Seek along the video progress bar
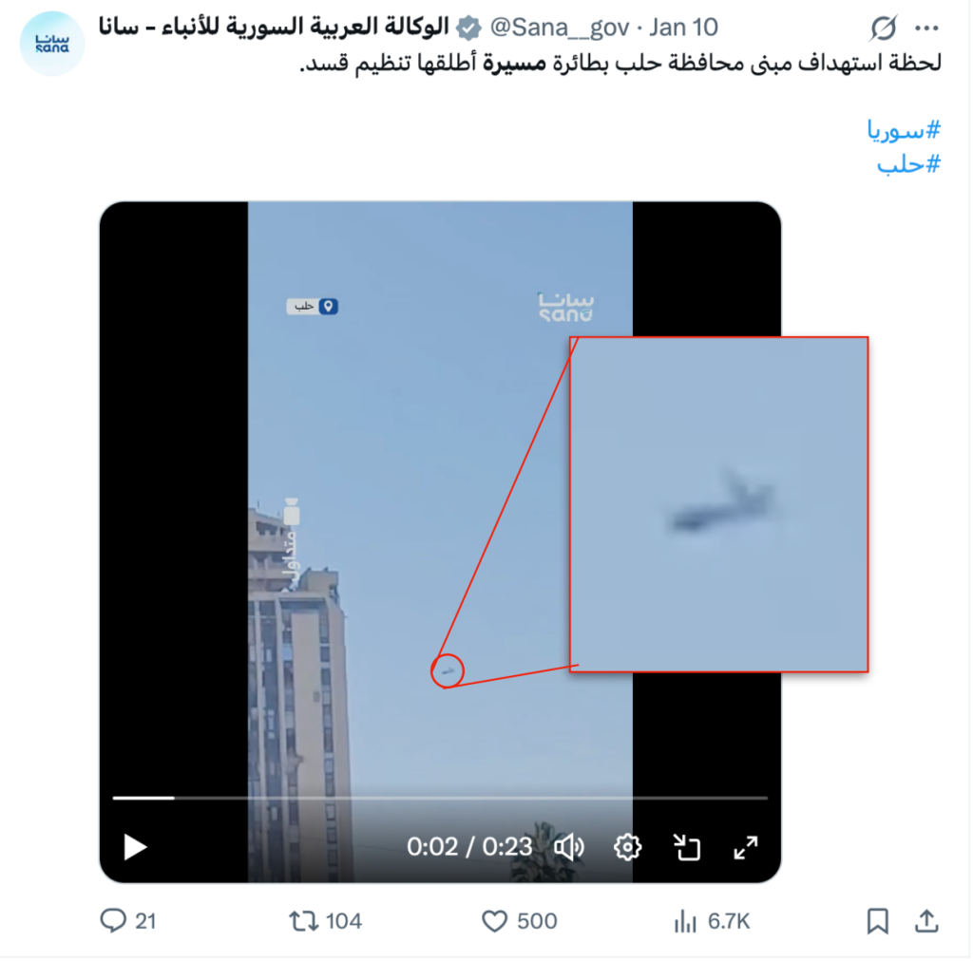The width and height of the screenshot is (973, 961). click(x=441, y=800)
